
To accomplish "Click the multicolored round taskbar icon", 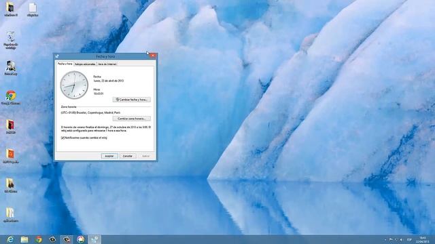I will click(80, 239).
